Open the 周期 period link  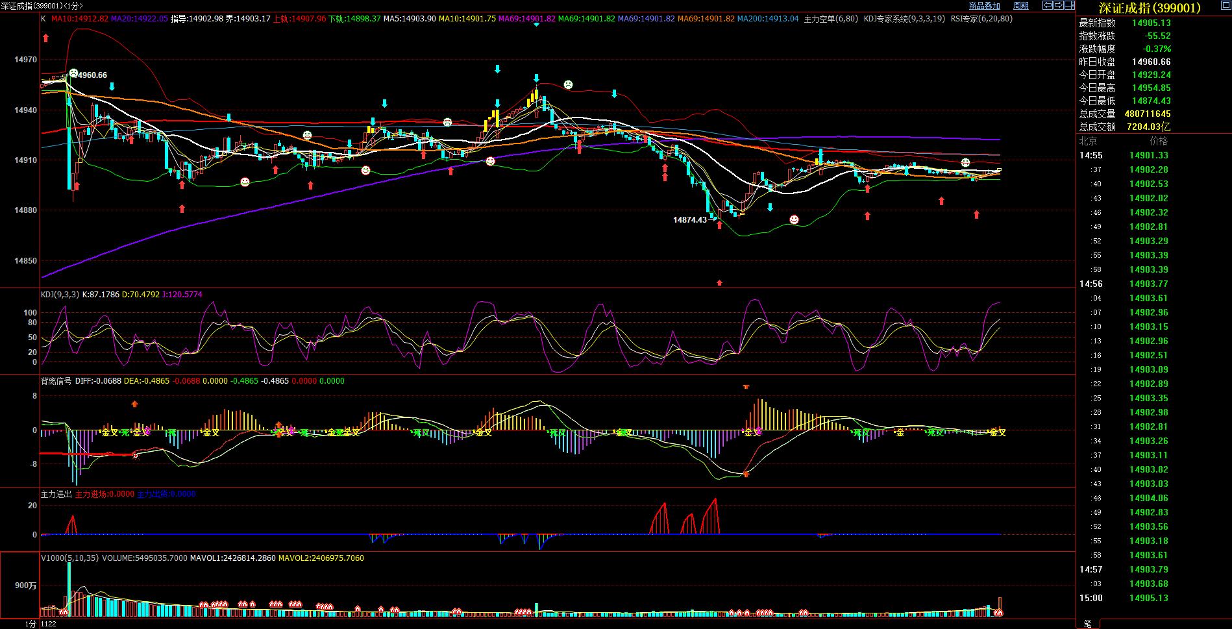(x=1021, y=6)
